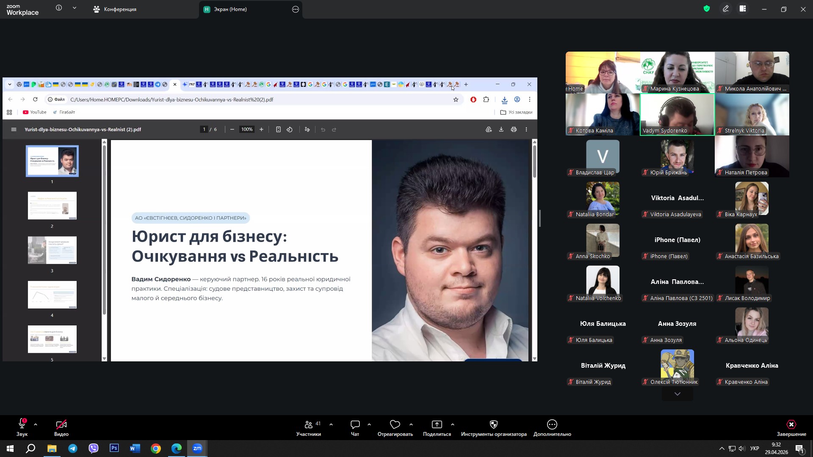Viewport: 813px width, 457px height.
Task: Open the Viber taskbar icon
Action: 94,449
